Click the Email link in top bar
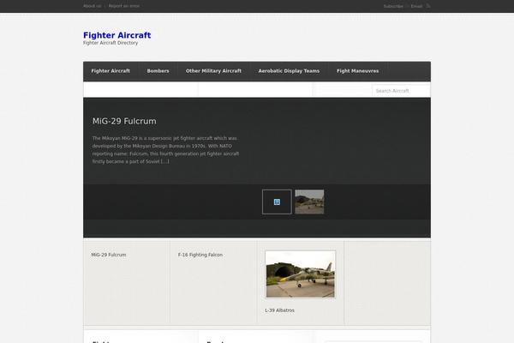This screenshot has width=514, height=343. tap(416, 6)
